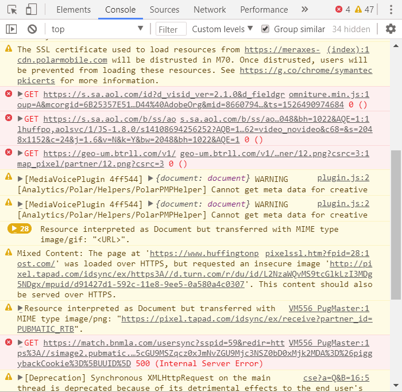Click the yellow warning count icon
The height and width of the screenshot is (392, 402).
[358, 10]
